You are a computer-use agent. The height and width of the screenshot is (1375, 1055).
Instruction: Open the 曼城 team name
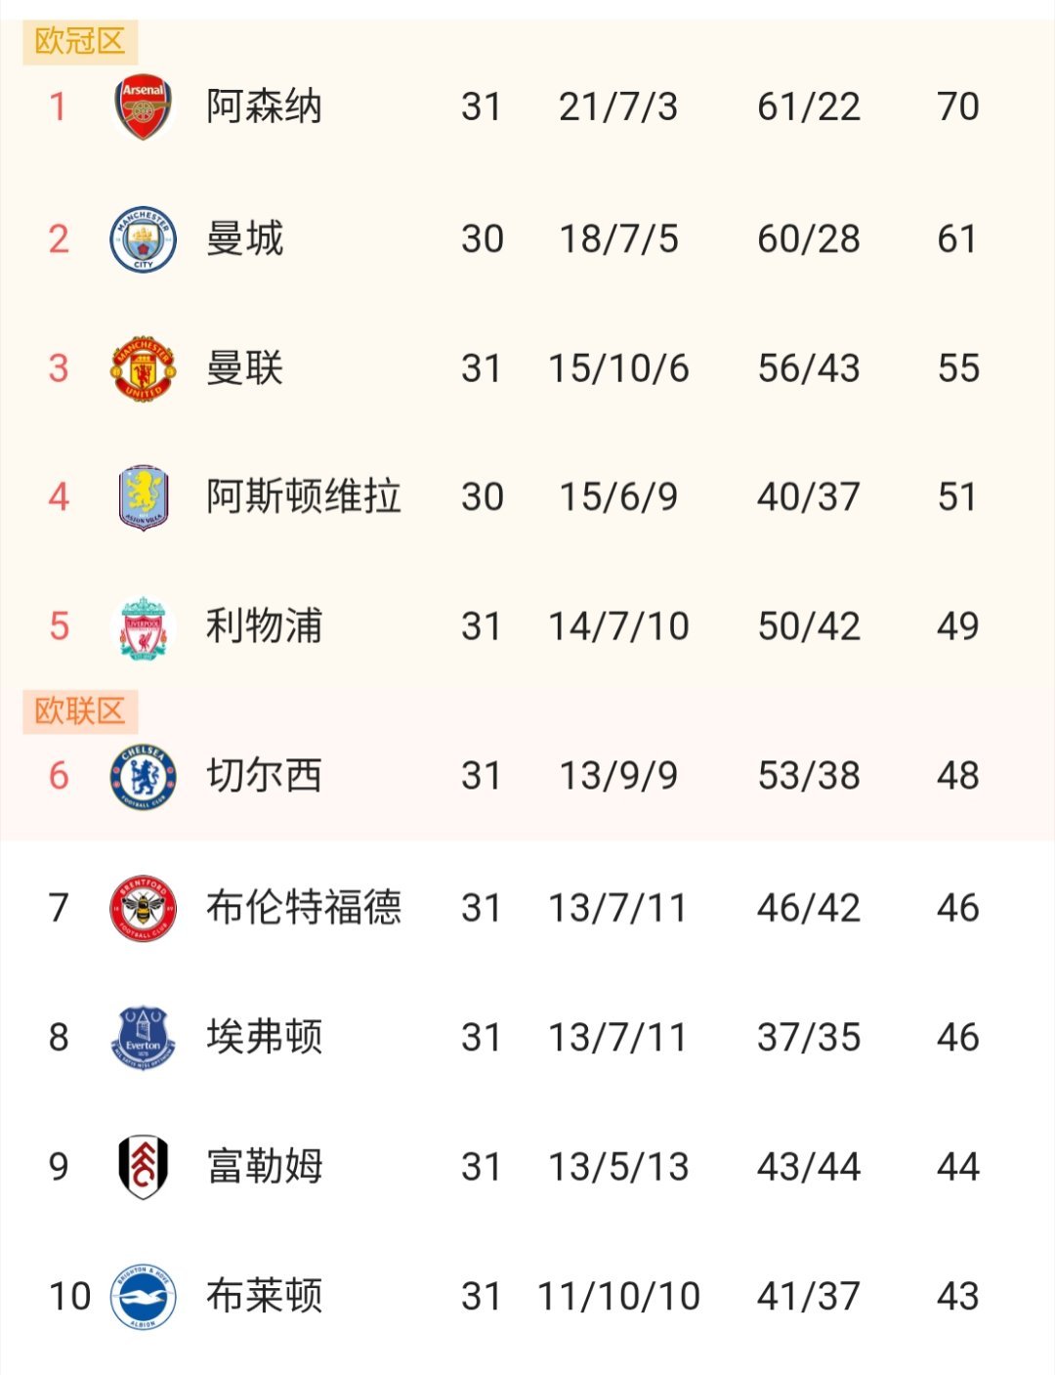point(244,238)
